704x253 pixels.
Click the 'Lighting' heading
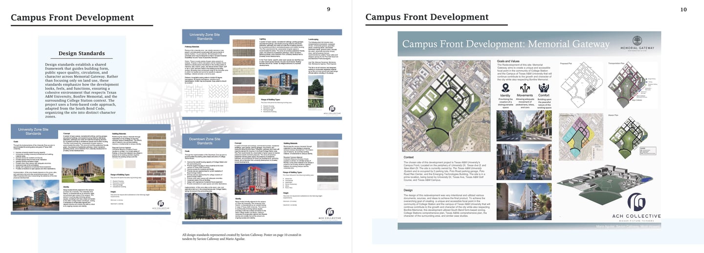263,39
